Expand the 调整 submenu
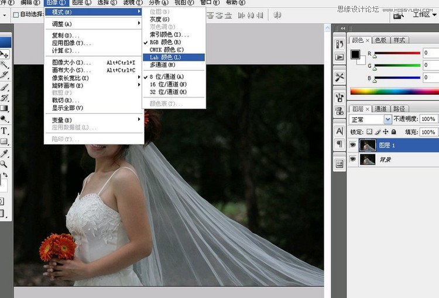The image size is (439, 298). click(94, 24)
